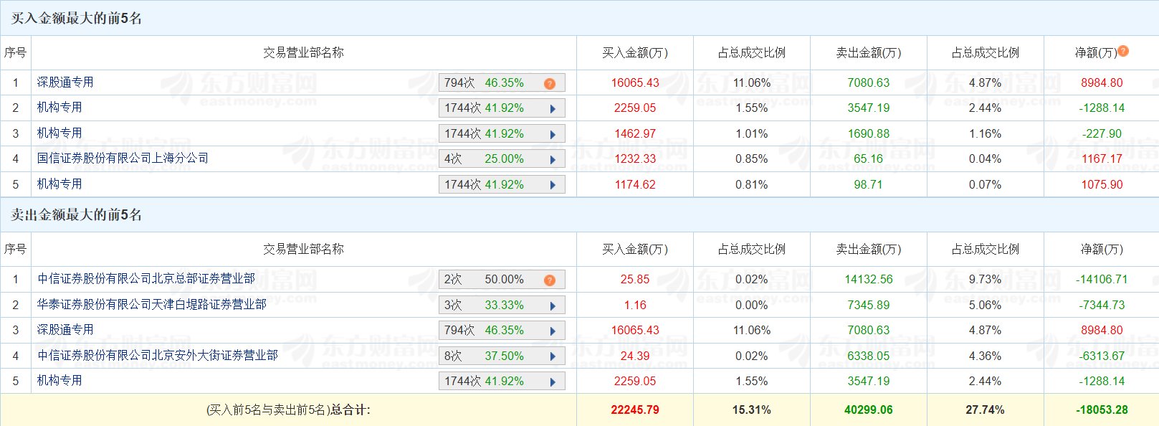Select the total sell amount 40299.06
Viewport: 1159px width, 426px height.
point(869,410)
